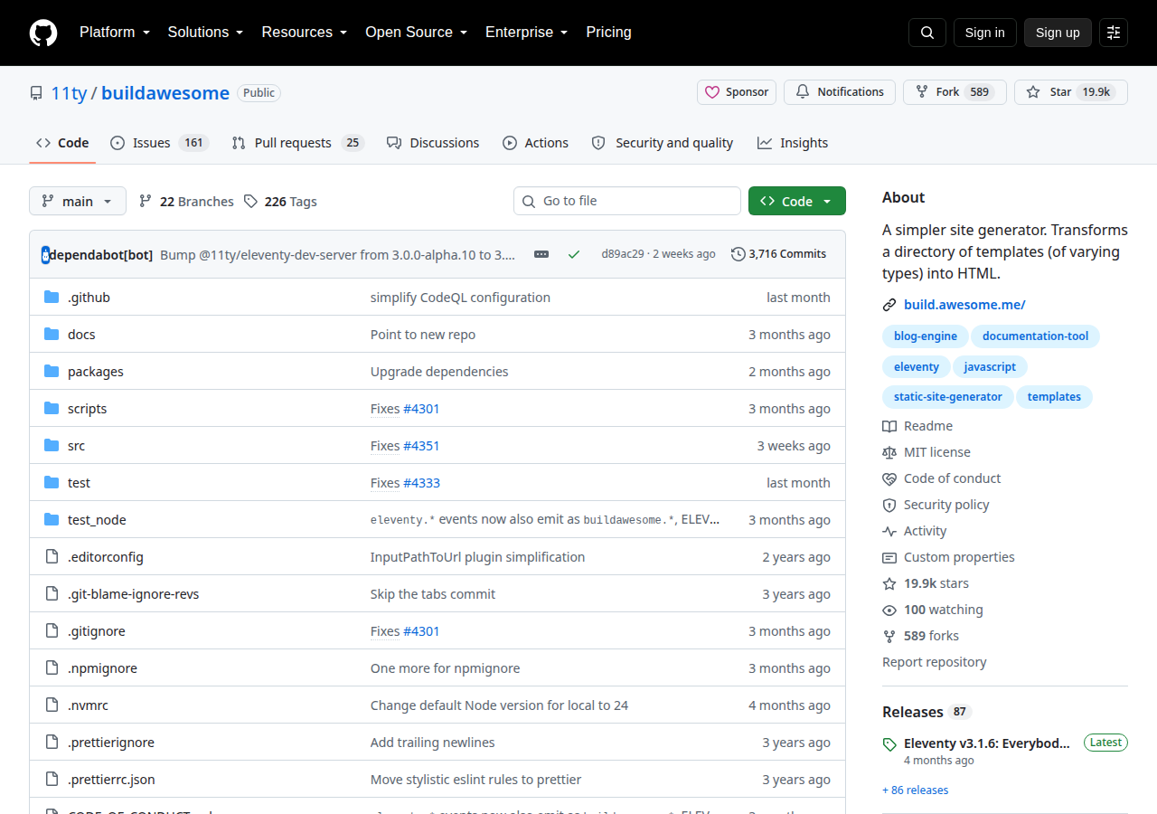The image size is (1157, 814).
Task: Click the Security policy shield icon
Action: [x=889, y=505]
